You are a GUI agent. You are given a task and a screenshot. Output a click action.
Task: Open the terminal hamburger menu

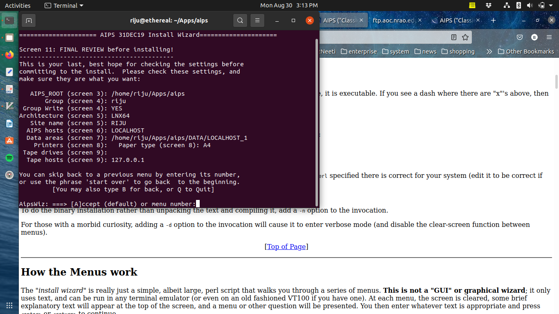click(x=257, y=20)
